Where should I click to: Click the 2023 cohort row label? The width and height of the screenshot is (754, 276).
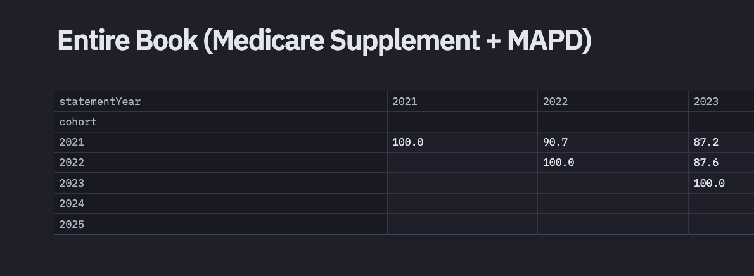[x=72, y=183]
